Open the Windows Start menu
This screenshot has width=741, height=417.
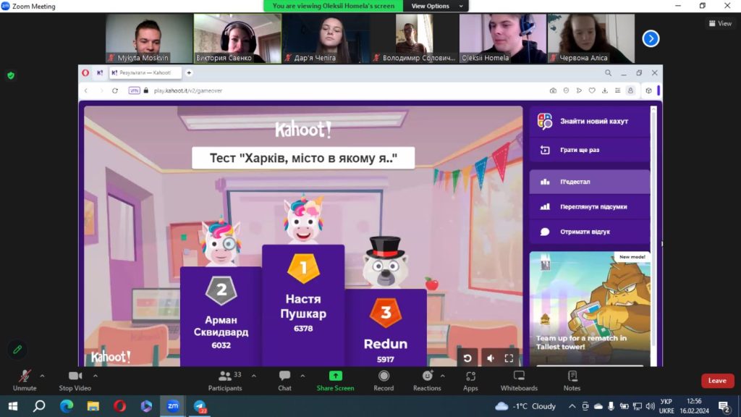coord(13,406)
